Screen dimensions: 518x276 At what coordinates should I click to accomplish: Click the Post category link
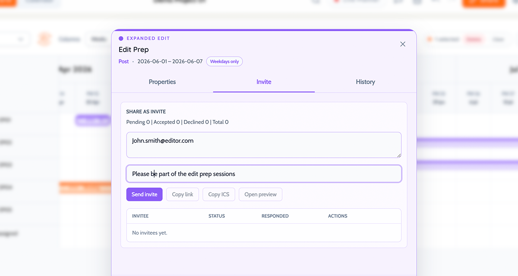(x=123, y=62)
